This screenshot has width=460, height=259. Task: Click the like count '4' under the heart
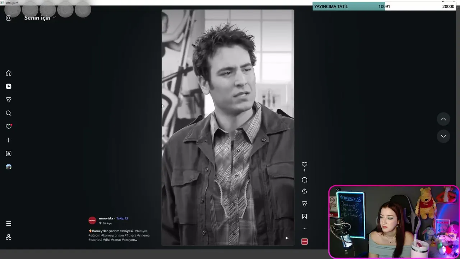[x=304, y=171]
